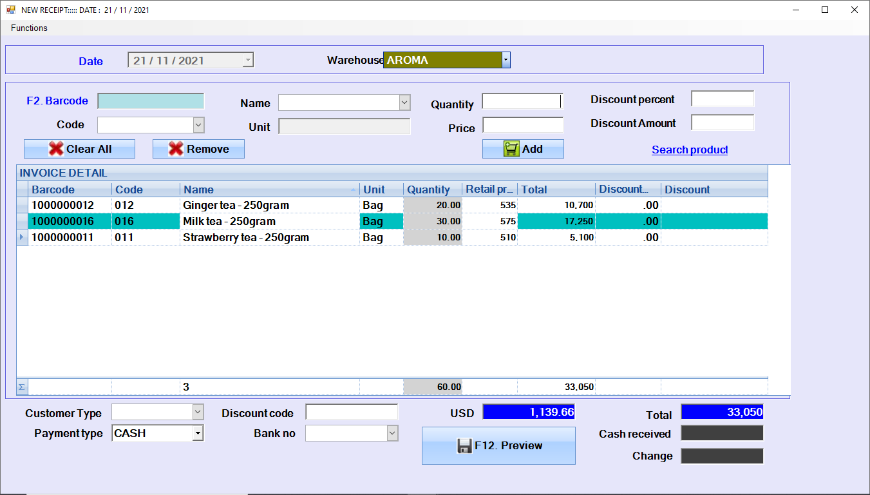Click the Unit read-only field

[344, 126]
